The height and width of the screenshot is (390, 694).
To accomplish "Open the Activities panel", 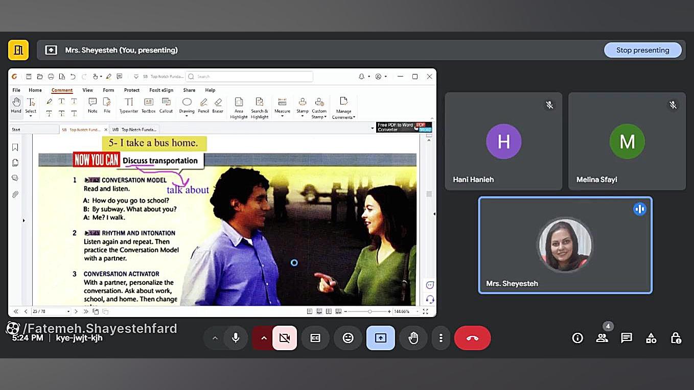I will pos(651,338).
